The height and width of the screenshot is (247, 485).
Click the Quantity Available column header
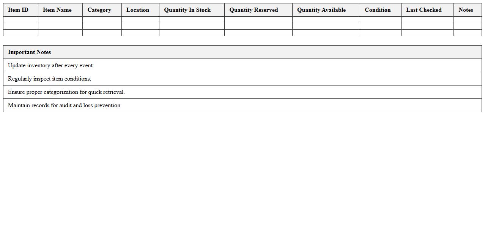(321, 10)
